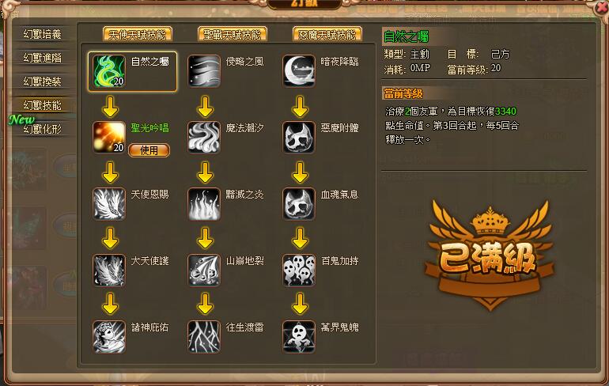The image size is (609, 386).
Task: Click the 惡魔天賦技能 header button
Action: tap(327, 35)
